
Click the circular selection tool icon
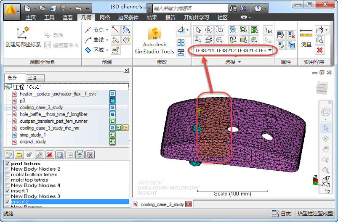click(x=208, y=30)
